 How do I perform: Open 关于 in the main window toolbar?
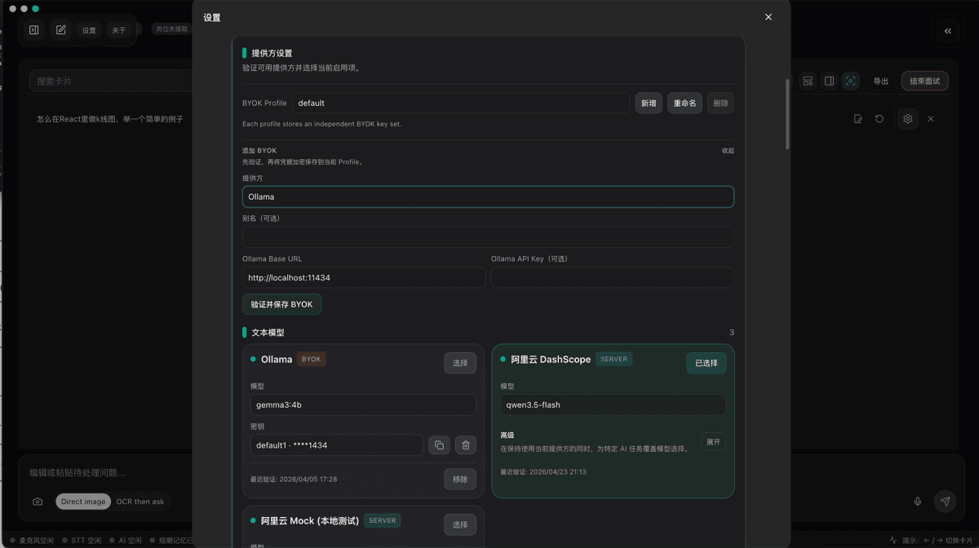[x=119, y=30]
